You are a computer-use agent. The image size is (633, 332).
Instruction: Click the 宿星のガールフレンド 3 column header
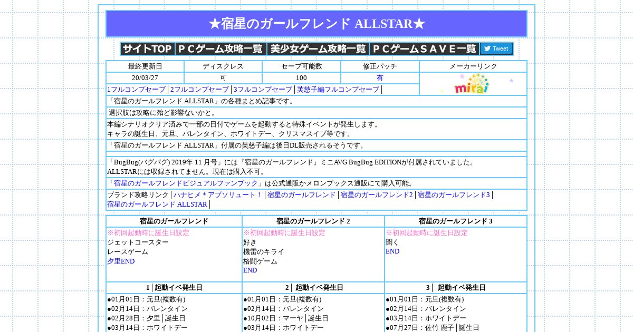(x=456, y=221)
